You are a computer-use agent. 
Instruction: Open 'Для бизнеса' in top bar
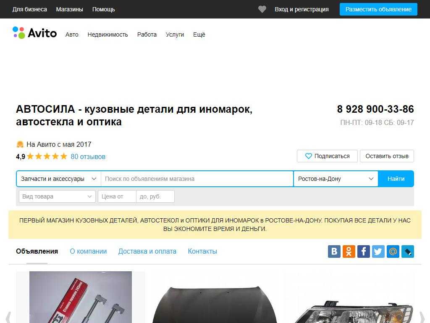point(30,9)
